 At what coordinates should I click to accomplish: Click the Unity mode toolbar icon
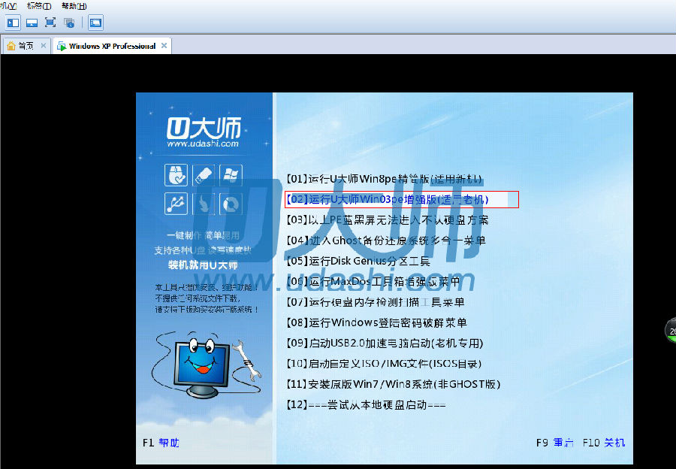coord(69,23)
